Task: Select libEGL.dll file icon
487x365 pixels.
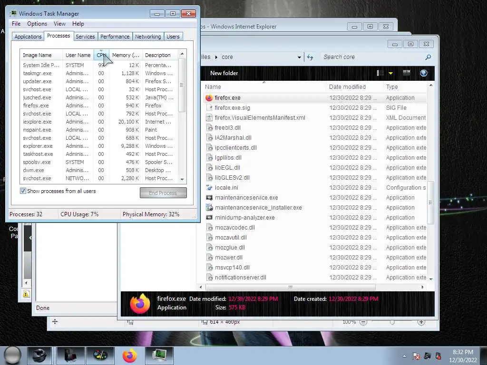Action: click(209, 168)
